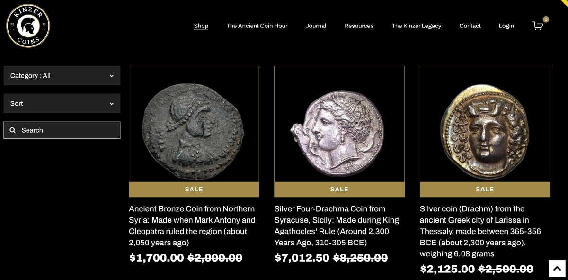Click the Login link
This screenshot has height=280, width=568.
(506, 26)
